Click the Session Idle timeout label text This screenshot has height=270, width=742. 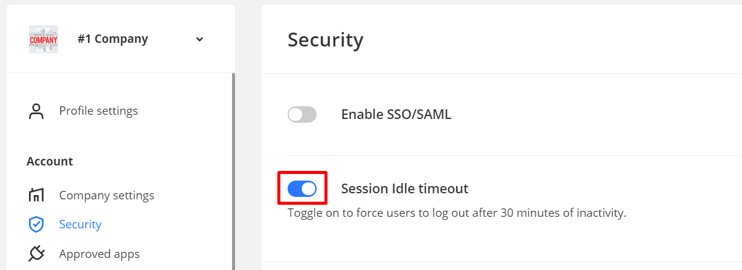click(405, 189)
